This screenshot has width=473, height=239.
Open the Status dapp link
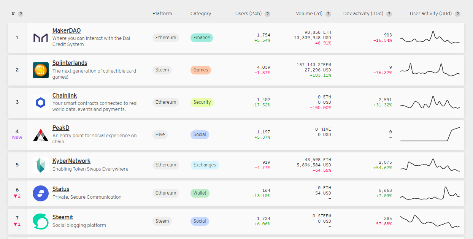click(61, 189)
